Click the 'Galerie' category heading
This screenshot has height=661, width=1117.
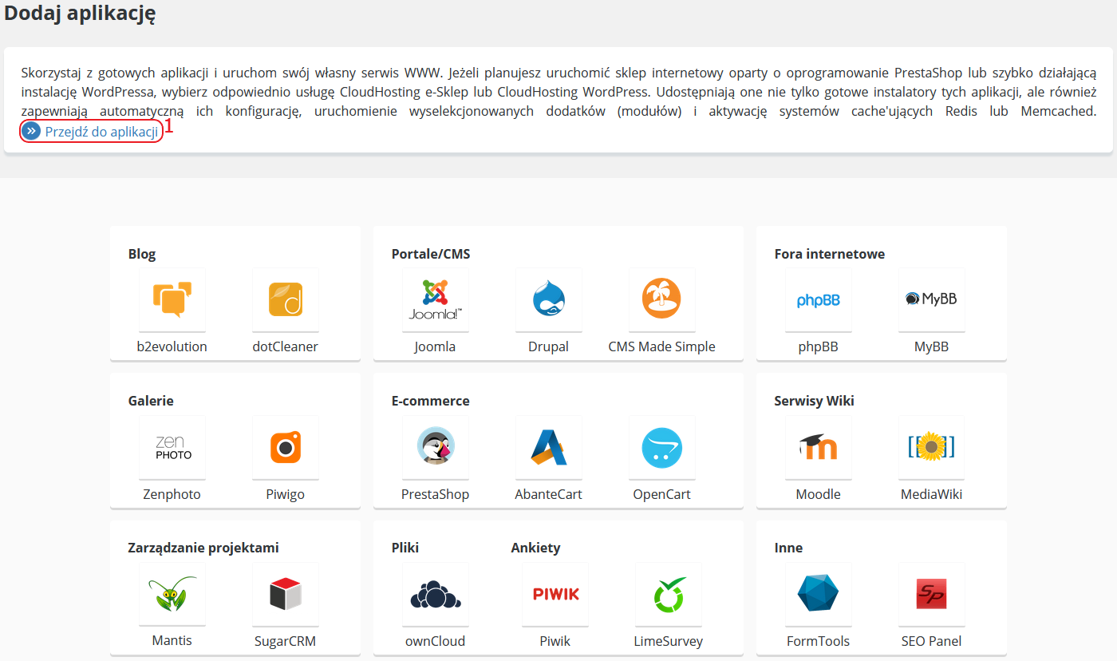coord(151,401)
